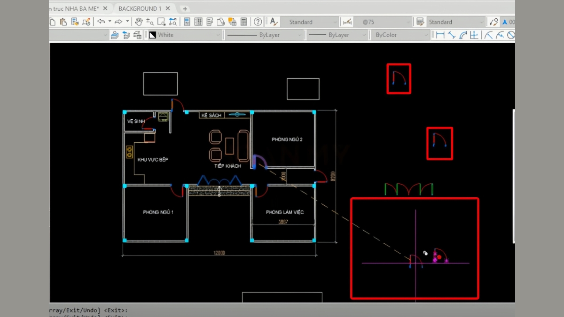Image resolution: width=564 pixels, height=317 pixels.
Task: Redo the last undone action
Action: [118, 22]
